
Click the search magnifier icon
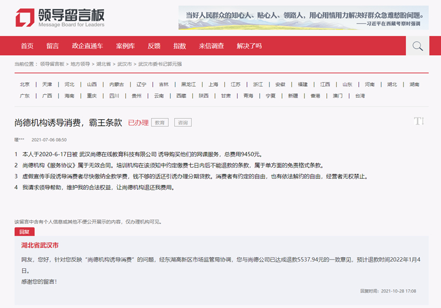coord(417,46)
